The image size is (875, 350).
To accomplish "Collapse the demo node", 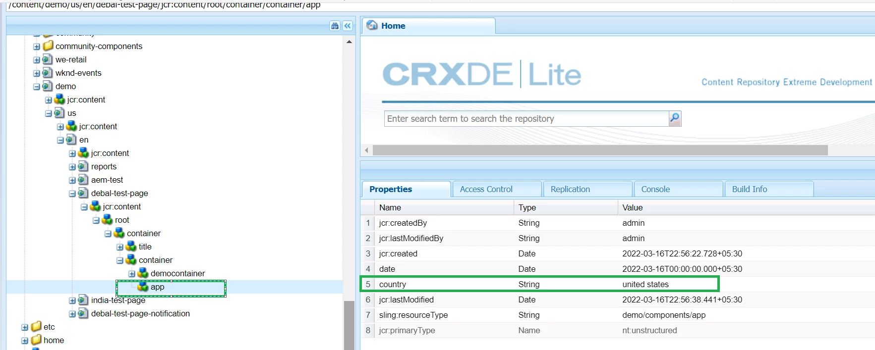I will (37, 87).
